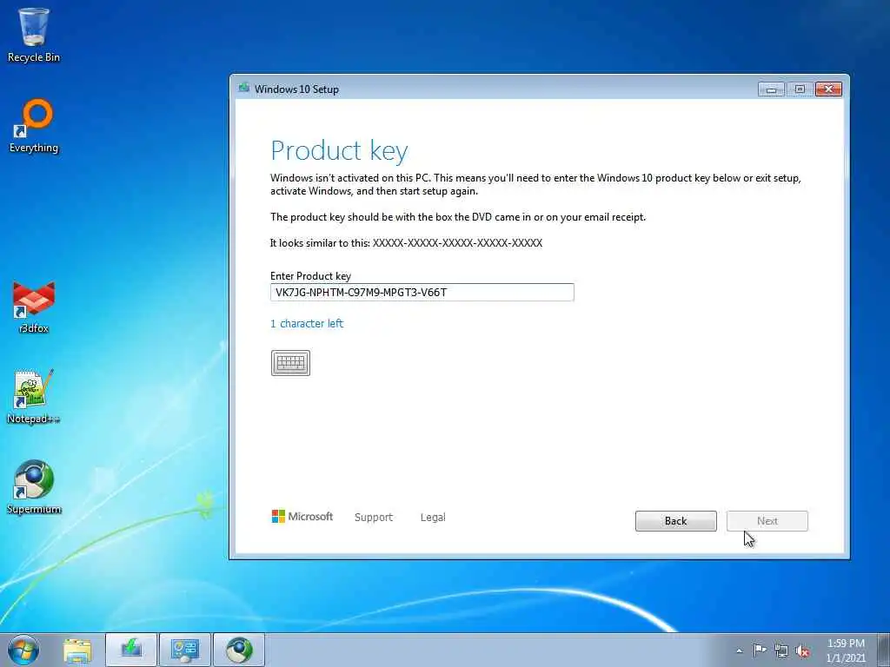Image resolution: width=890 pixels, height=667 pixels.
Task: Click the 'Enter Product key' label
Action: click(x=310, y=276)
